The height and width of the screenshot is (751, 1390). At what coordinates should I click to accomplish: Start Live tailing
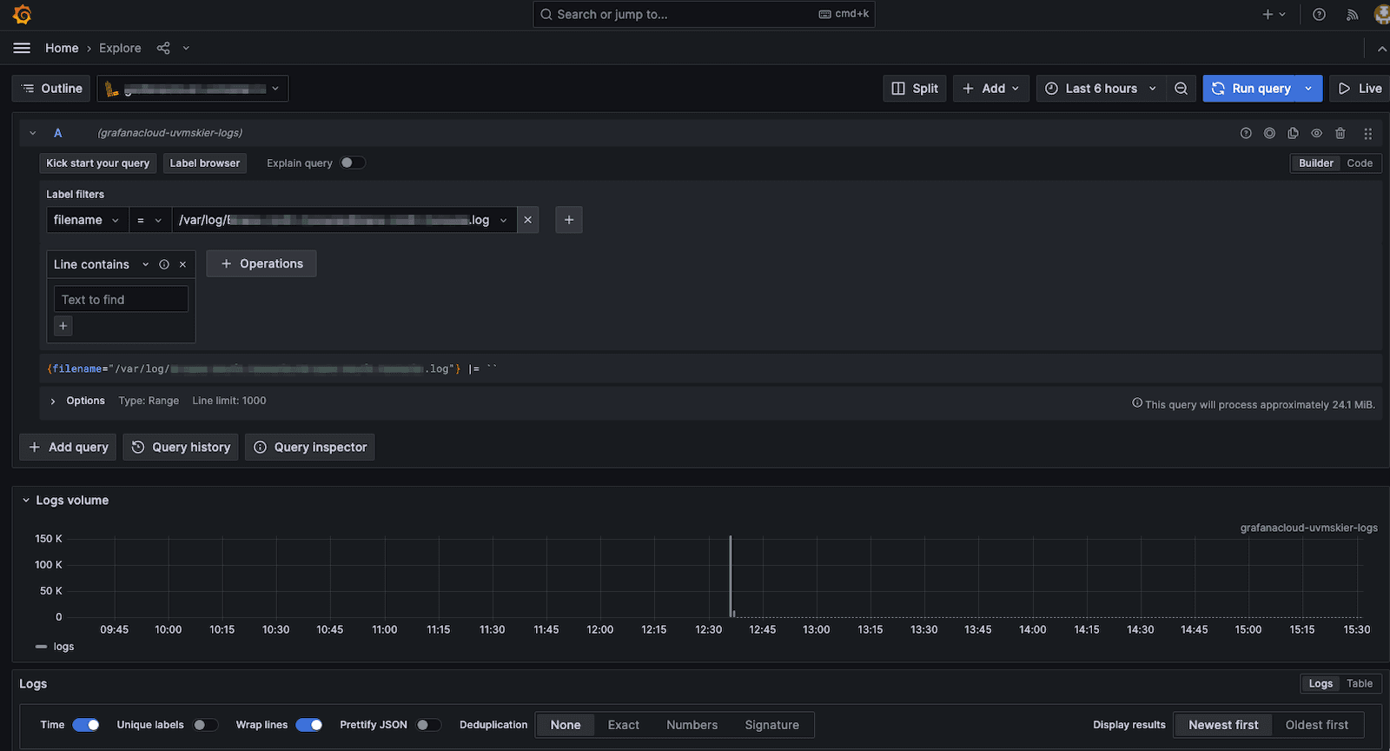(1360, 89)
